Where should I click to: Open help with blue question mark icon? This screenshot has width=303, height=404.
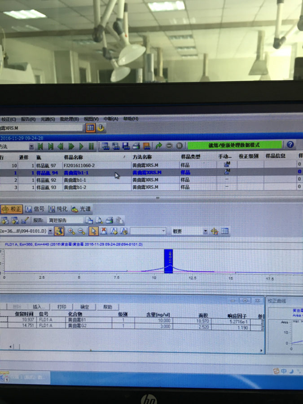point(290,145)
